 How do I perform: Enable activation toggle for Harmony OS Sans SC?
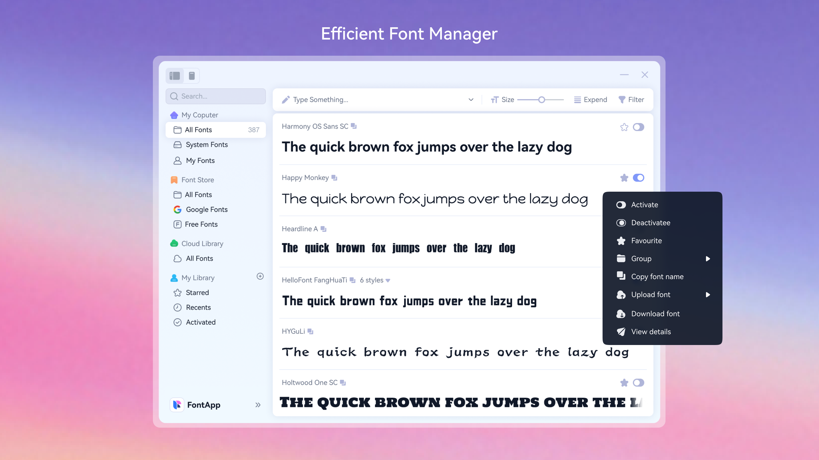click(x=638, y=127)
